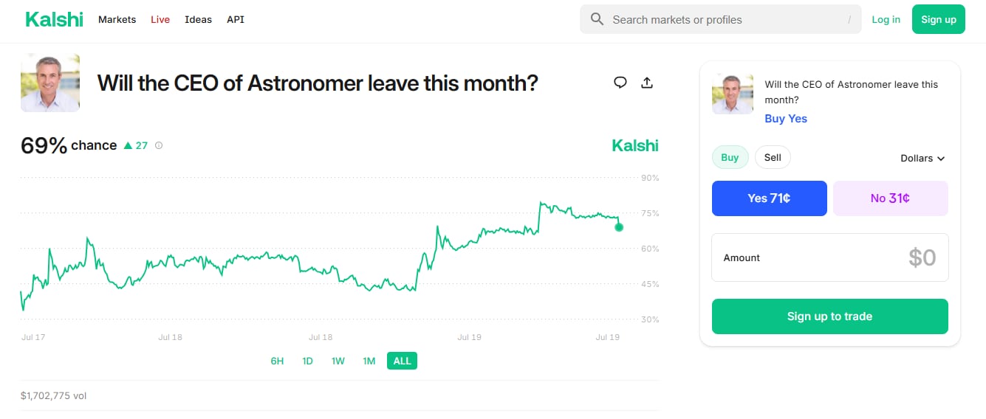The height and width of the screenshot is (419, 986).
Task: Click the Kalshi logo in header
Action: pos(54,19)
